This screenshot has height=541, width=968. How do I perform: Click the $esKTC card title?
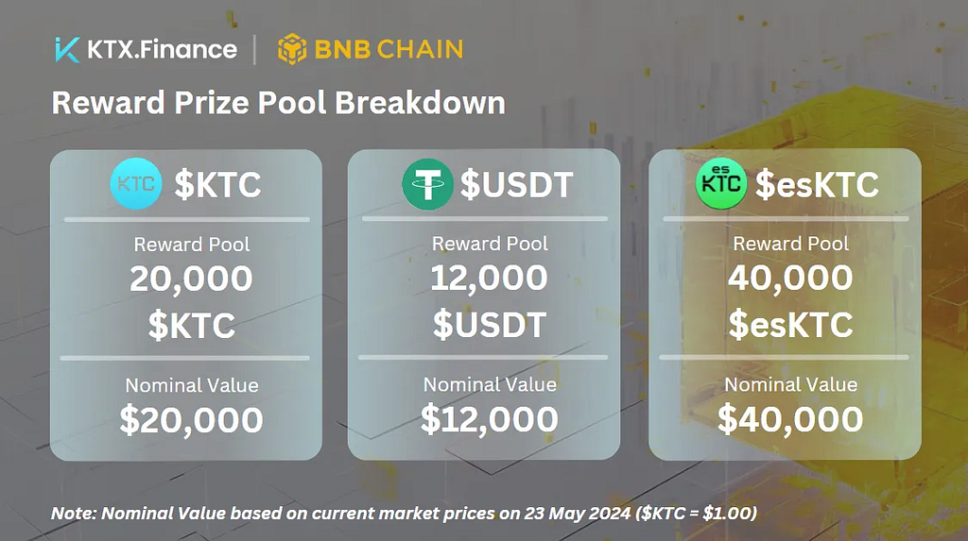pyautogui.click(x=817, y=184)
